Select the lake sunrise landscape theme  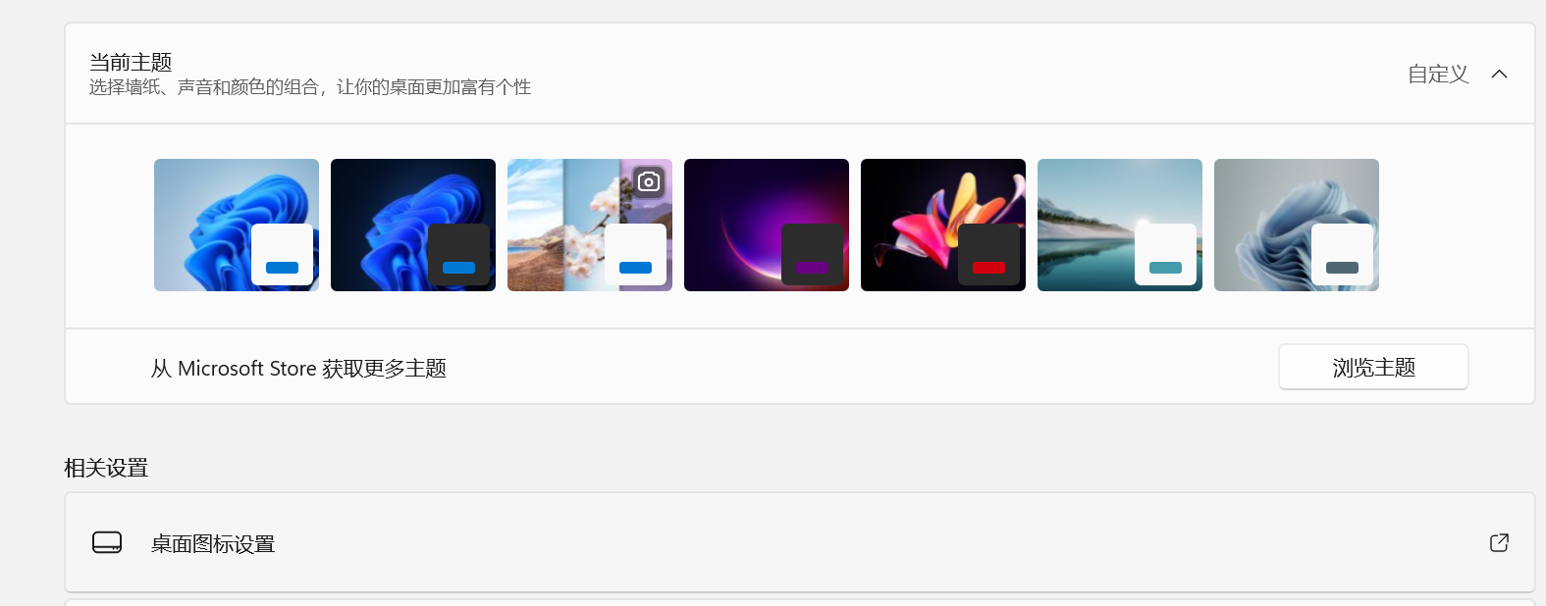pyautogui.click(x=1120, y=225)
